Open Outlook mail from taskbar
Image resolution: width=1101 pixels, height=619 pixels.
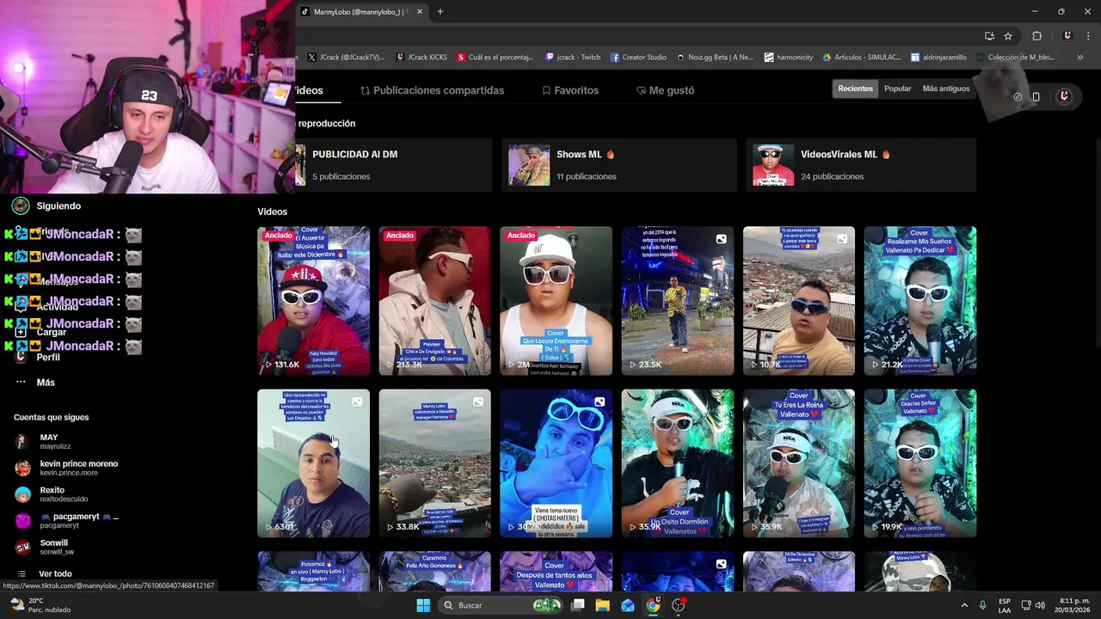(628, 605)
